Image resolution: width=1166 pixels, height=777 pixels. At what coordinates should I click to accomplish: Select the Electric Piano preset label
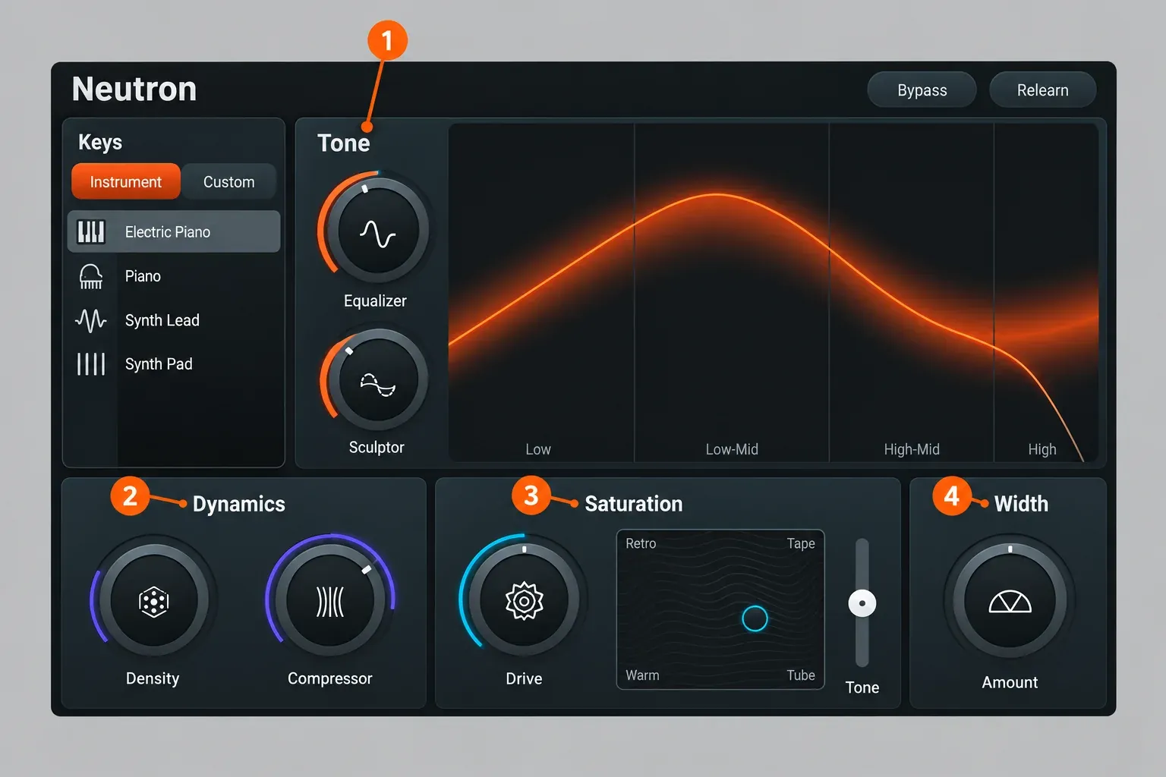point(168,232)
